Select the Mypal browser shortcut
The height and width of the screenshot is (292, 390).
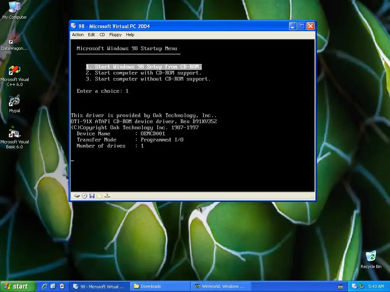(x=14, y=104)
